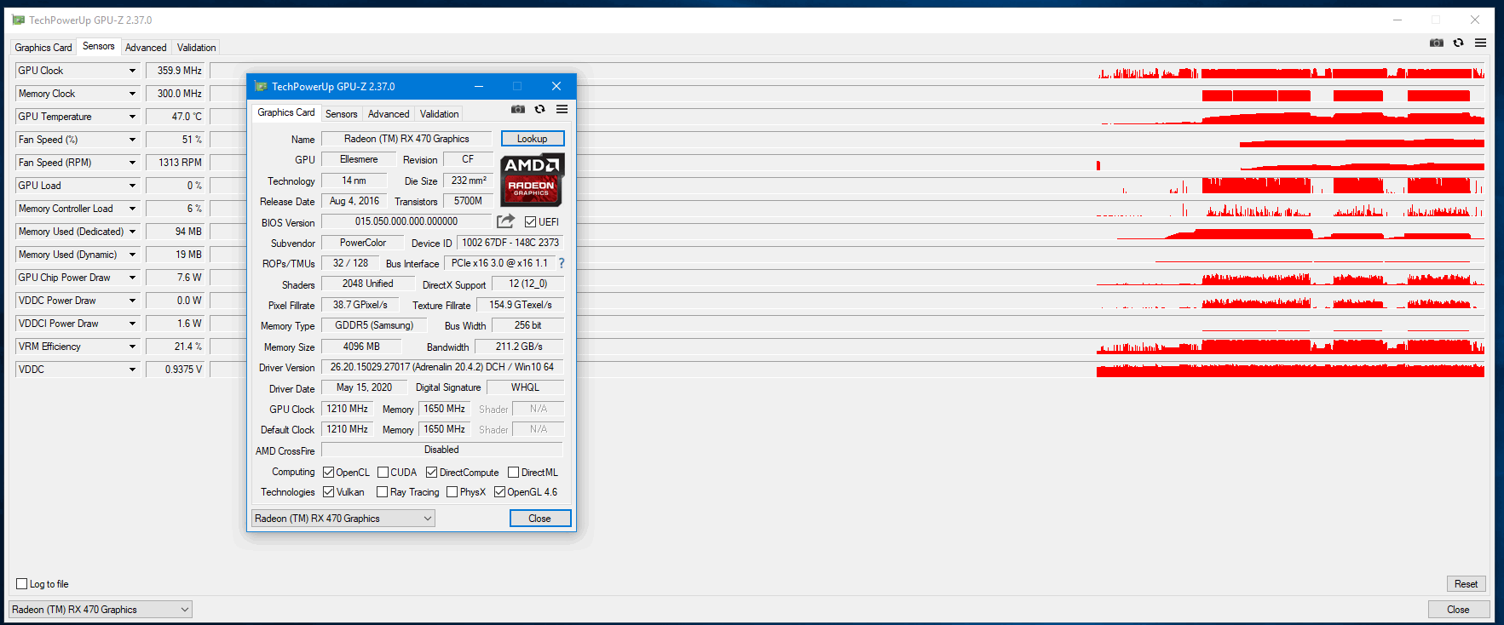Click the refresh icon in front GPU-Z window
Screen dimensions: 1504x625
[x=539, y=109]
